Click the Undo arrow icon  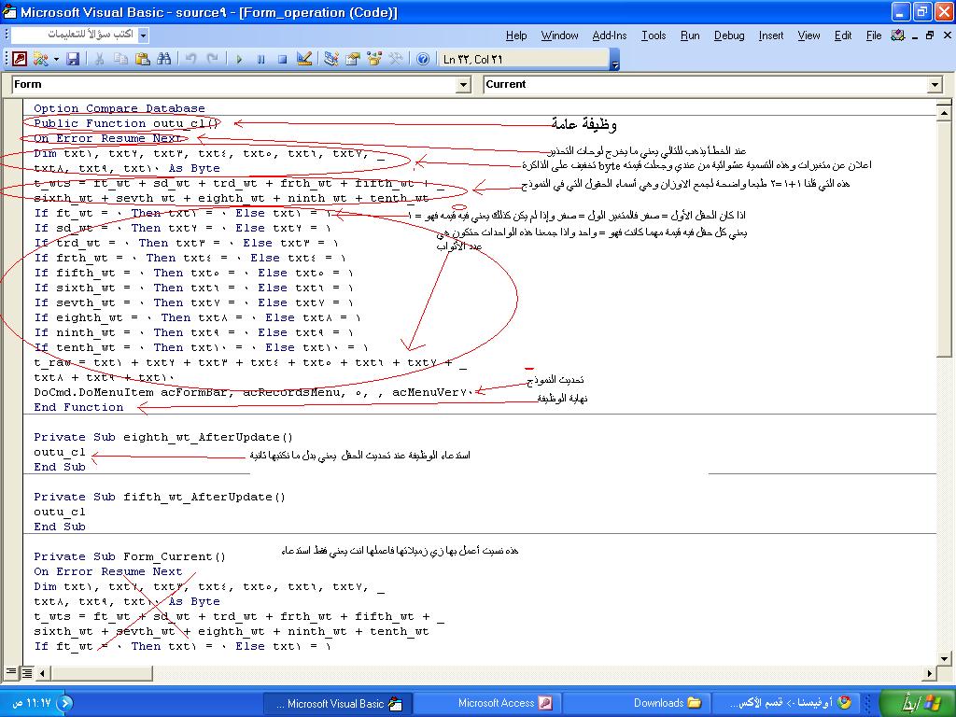coord(190,59)
